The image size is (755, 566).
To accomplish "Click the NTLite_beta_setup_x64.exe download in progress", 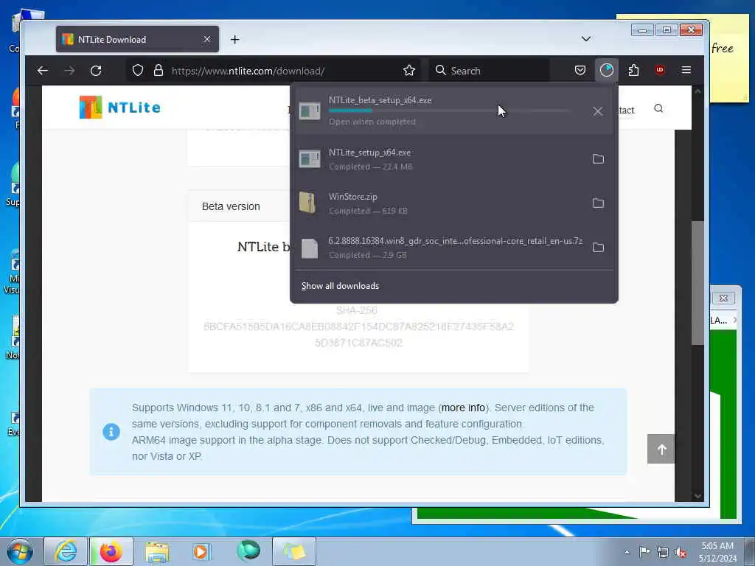I will (441, 111).
